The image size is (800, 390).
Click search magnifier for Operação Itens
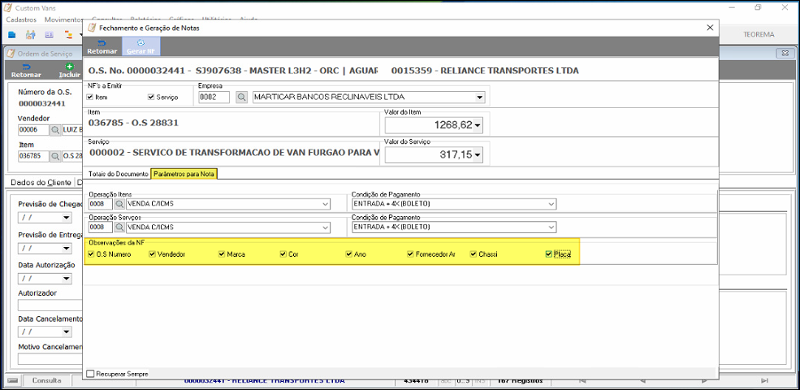(119, 204)
